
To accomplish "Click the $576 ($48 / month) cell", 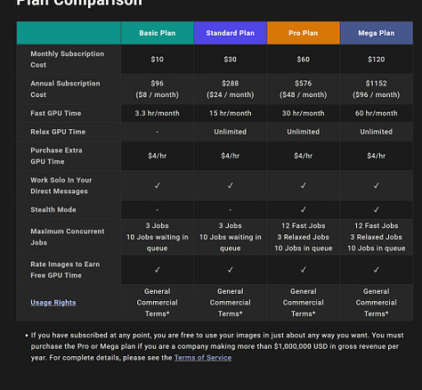I will (x=304, y=89).
